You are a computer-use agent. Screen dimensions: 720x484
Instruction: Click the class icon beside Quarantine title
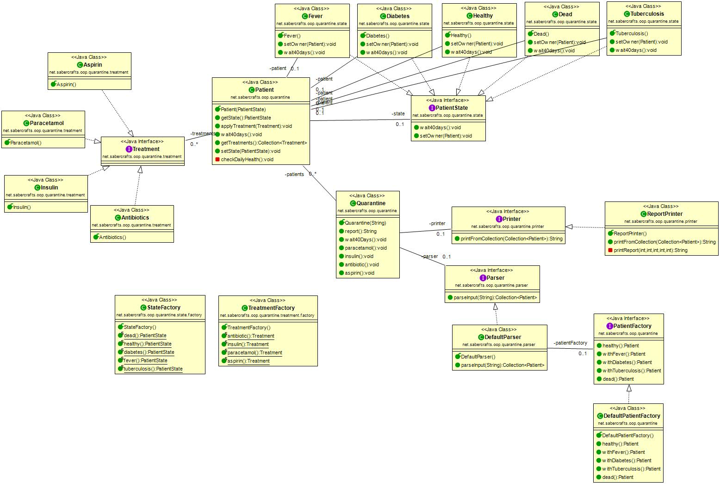point(353,204)
